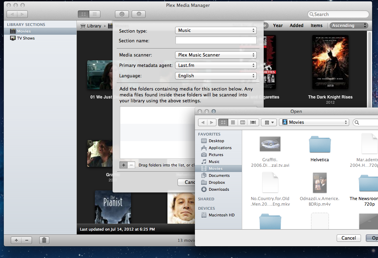The width and height of the screenshot is (378, 258).
Task: Go to Applications in Favorites sidebar
Action: (x=219, y=148)
